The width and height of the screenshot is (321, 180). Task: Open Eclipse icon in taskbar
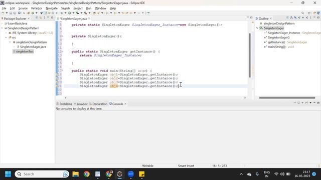pos(120,174)
